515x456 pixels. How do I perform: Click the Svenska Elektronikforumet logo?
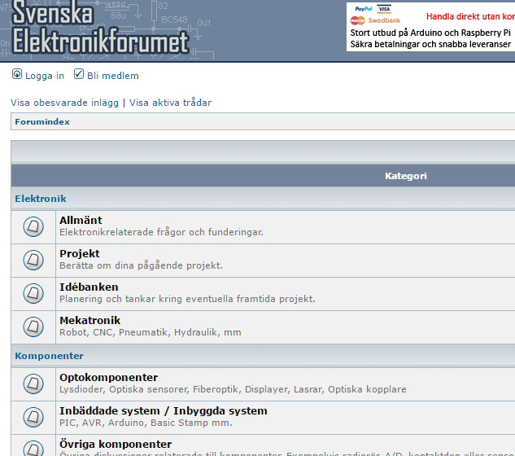coord(100,28)
